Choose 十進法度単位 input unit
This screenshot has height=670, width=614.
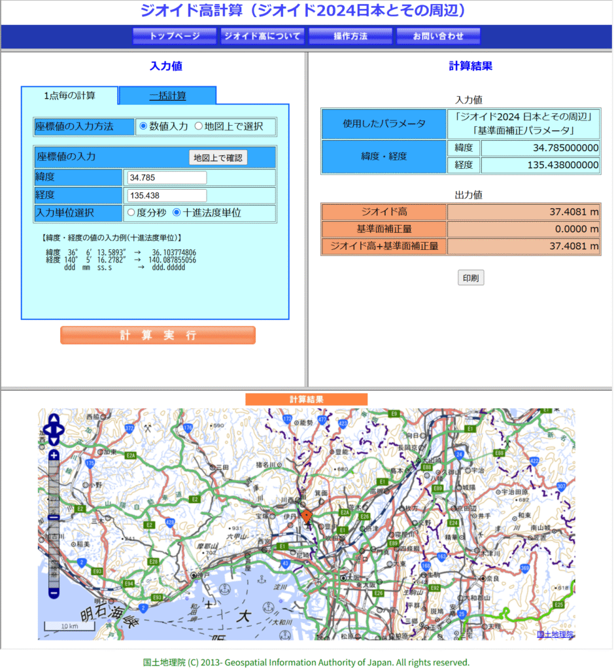177,213
